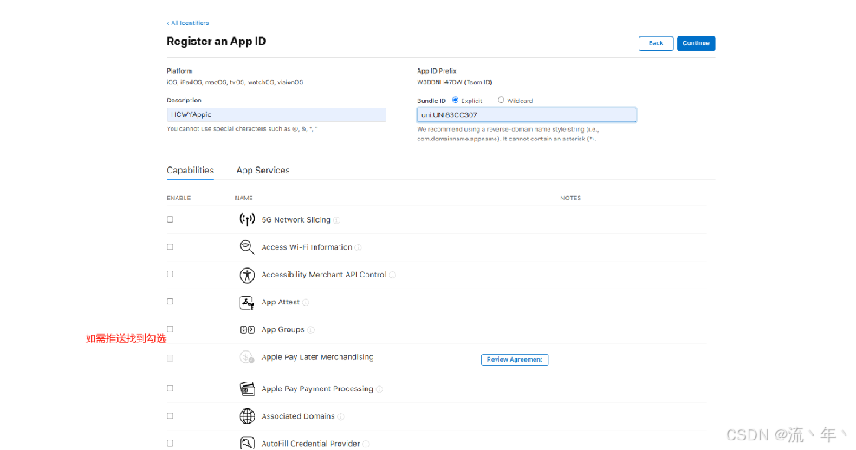Open info tooltip next to Apple Pay Payment Processing
Viewport: 856px width, 450px height.
tap(379, 388)
